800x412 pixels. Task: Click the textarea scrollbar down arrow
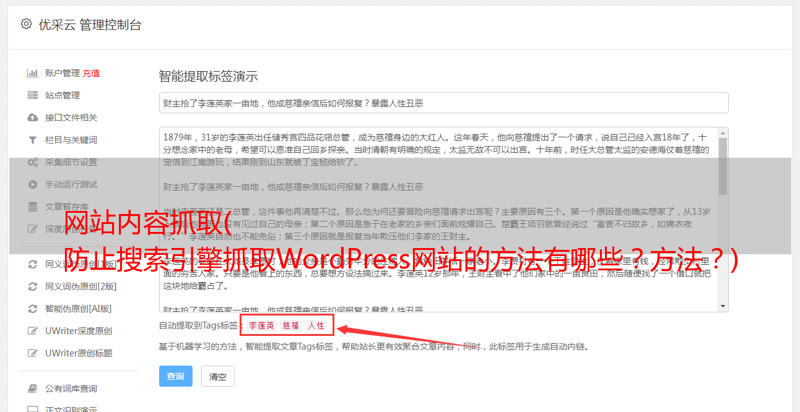point(723,306)
